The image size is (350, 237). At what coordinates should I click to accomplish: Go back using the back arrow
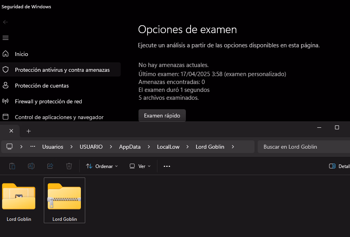(x=6, y=22)
